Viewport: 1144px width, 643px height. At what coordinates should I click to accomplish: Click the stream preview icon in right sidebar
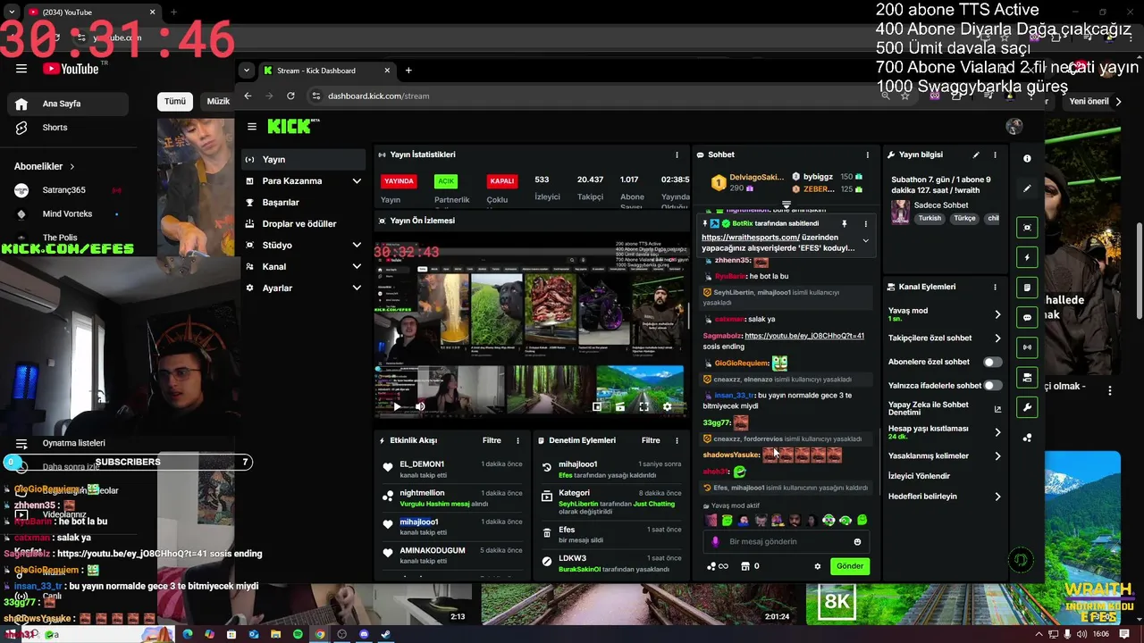[1027, 227]
